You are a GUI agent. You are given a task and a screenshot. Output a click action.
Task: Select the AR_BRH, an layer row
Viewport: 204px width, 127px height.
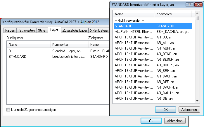[153, 71]
